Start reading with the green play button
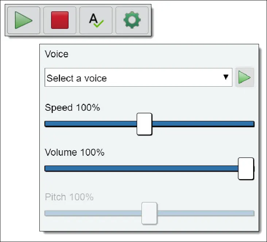 click(x=24, y=20)
